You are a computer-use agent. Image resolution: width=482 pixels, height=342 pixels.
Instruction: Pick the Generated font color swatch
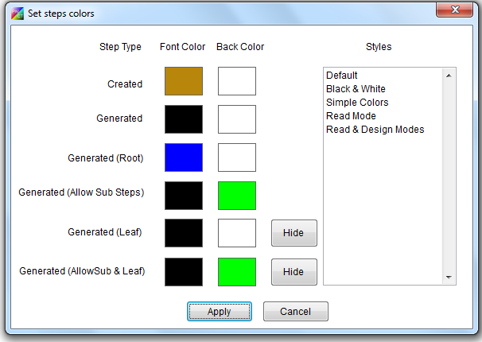[184, 119]
